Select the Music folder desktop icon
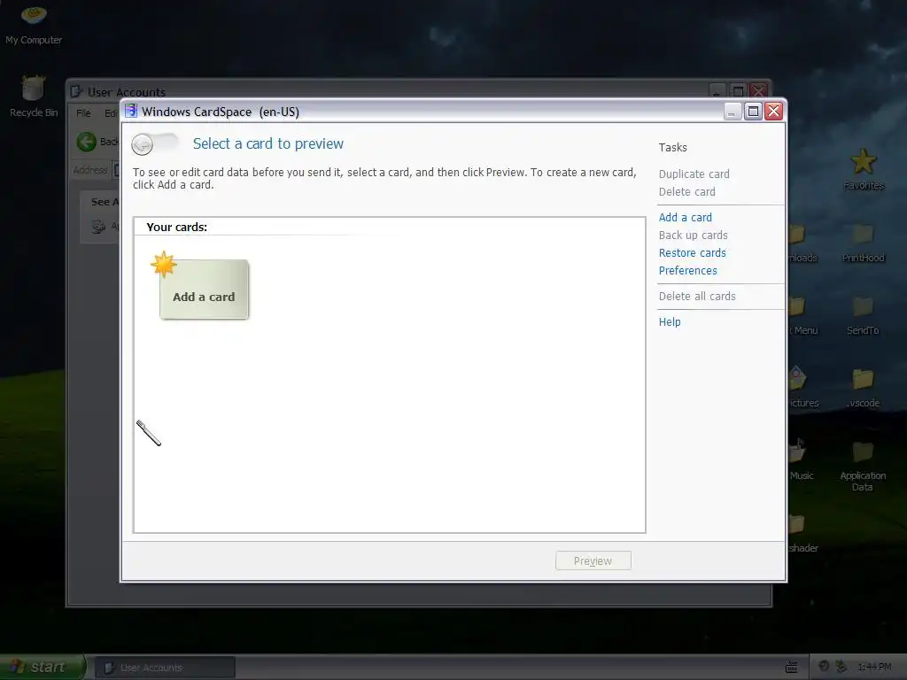 pos(801,460)
